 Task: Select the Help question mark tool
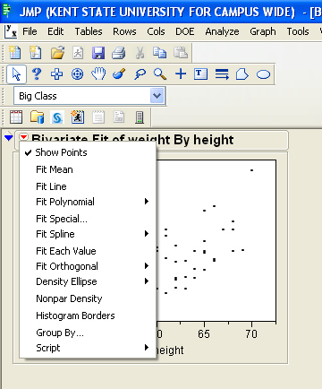pyautogui.click(x=37, y=73)
